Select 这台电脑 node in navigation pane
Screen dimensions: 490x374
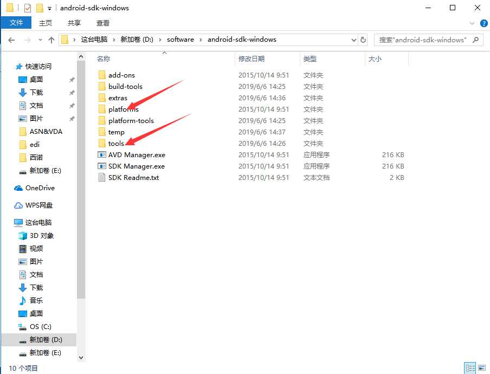click(x=38, y=222)
